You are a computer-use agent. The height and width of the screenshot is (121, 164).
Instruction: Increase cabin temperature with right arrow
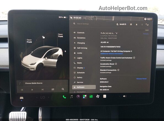[x=49, y=97]
